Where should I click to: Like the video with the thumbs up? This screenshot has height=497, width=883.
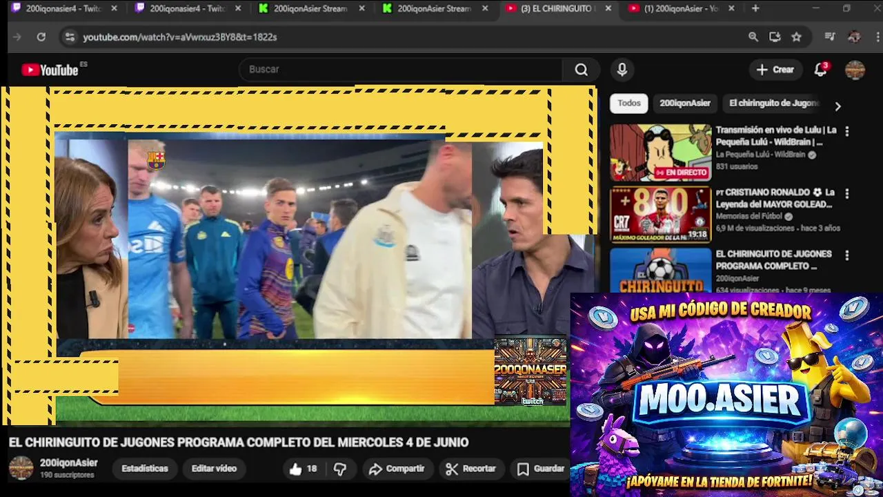(303, 469)
